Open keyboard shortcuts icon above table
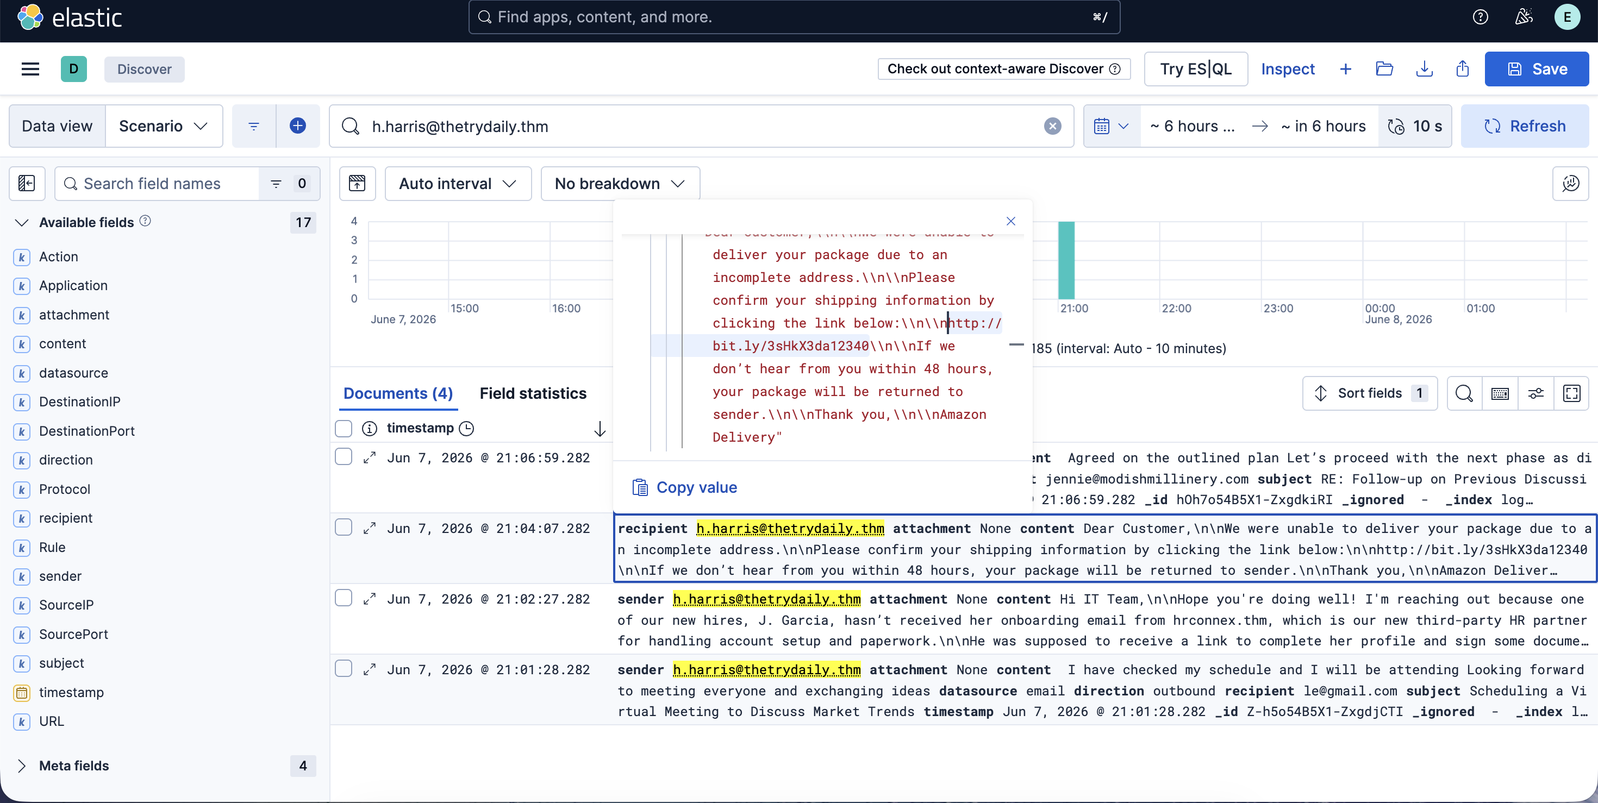1598x803 pixels. pos(1500,393)
